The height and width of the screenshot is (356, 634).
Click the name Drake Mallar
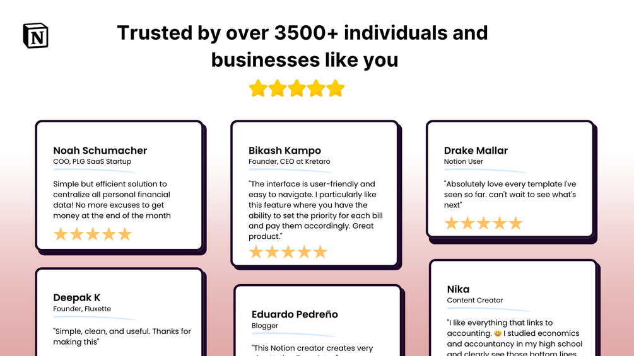tap(476, 151)
